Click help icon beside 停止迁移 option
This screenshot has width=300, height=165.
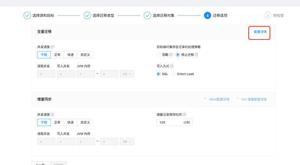pyautogui.click(x=196, y=55)
